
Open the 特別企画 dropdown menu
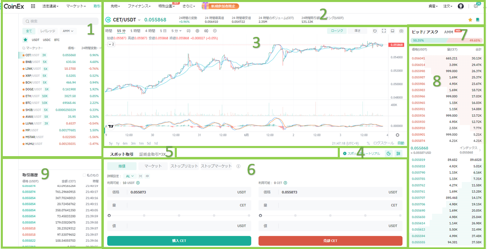[x=167, y=6]
